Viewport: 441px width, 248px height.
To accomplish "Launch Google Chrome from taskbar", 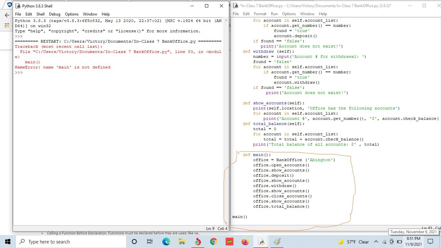I will pos(213,242).
